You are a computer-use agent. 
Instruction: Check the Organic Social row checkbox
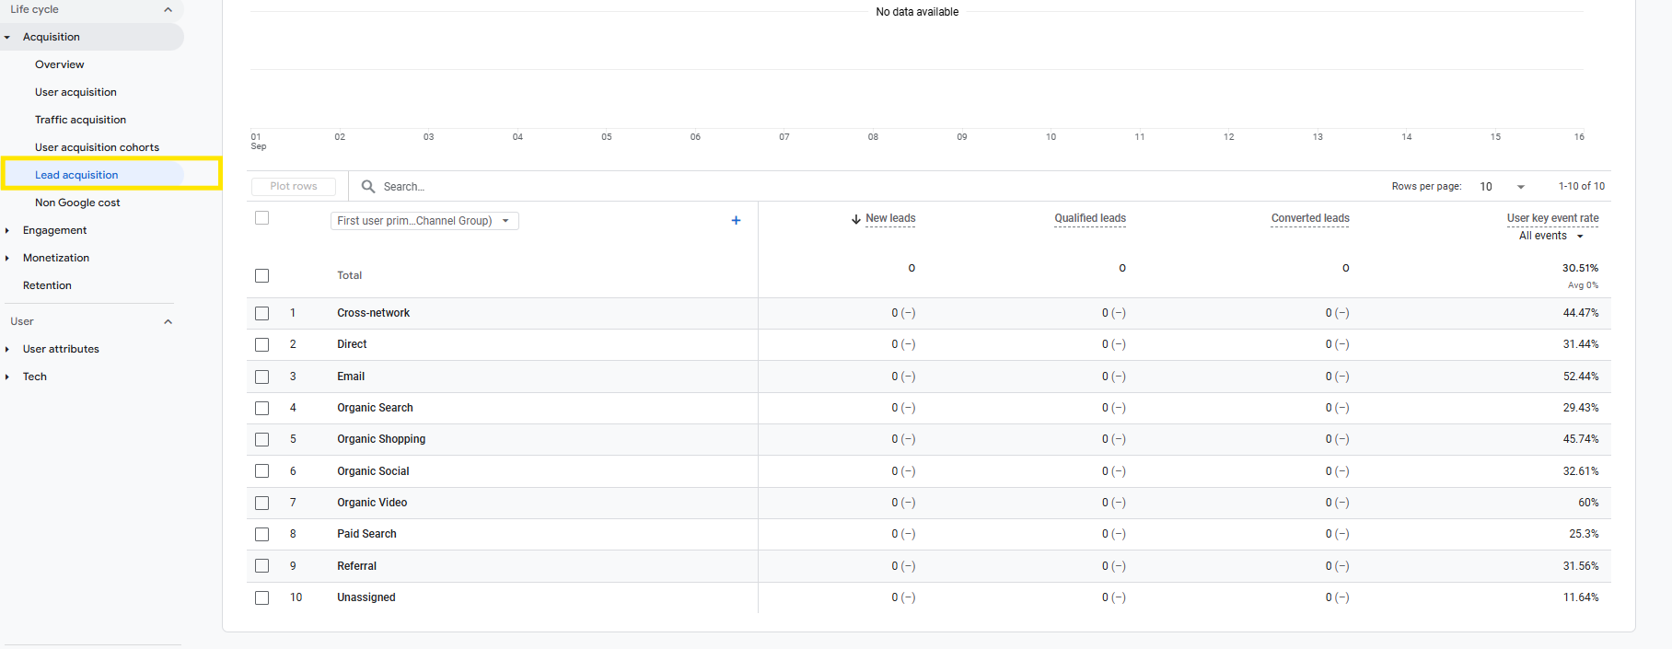[x=262, y=471]
